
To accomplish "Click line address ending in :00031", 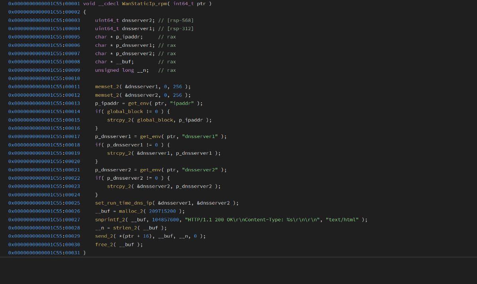I will point(44,253).
